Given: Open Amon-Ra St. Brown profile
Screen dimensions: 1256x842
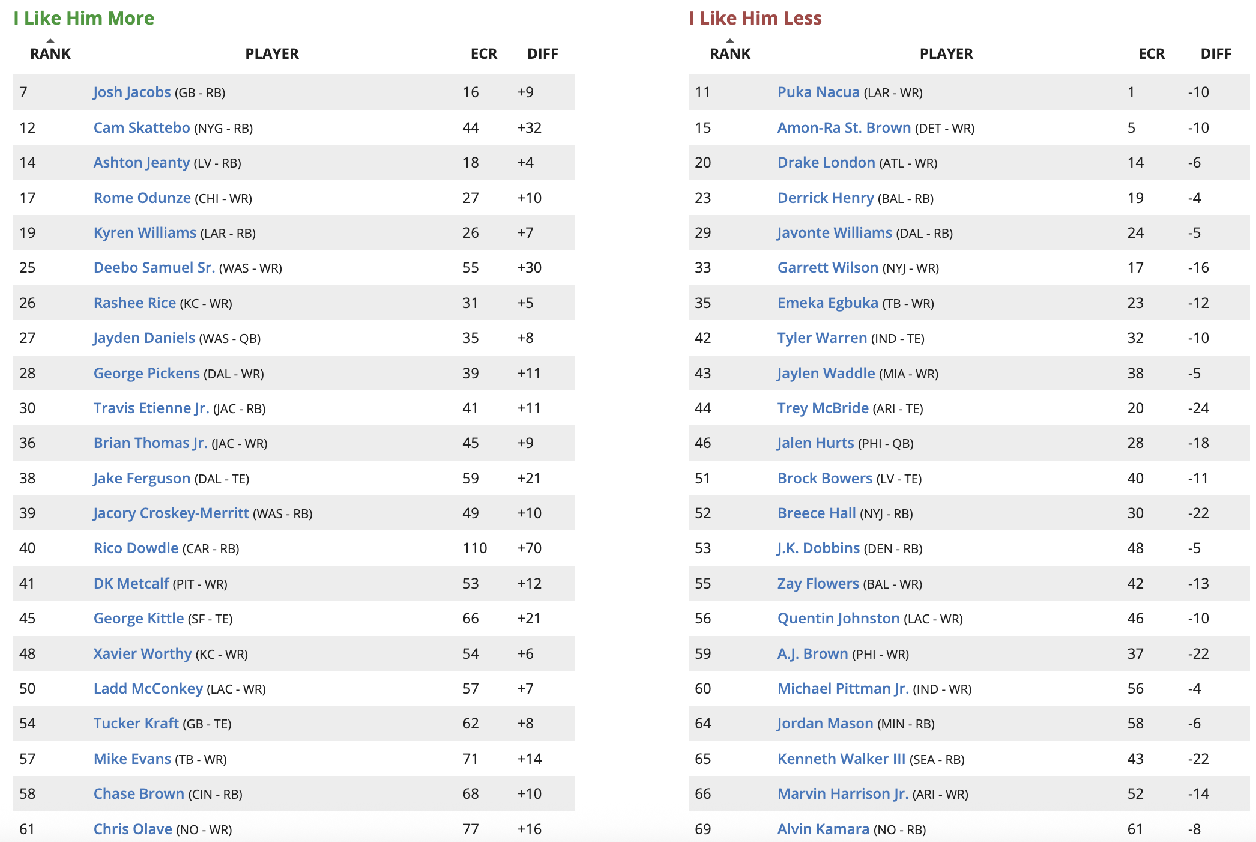Looking at the screenshot, I should (x=844, y=128).
